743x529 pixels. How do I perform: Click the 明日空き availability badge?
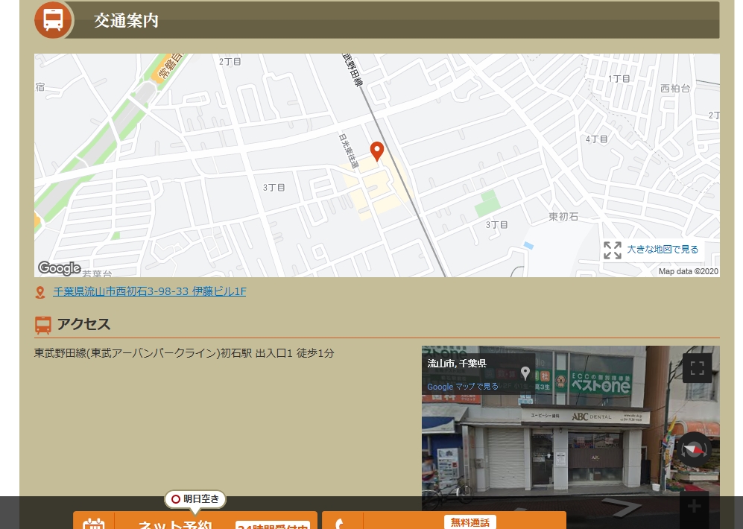click(x=195, y=499)
